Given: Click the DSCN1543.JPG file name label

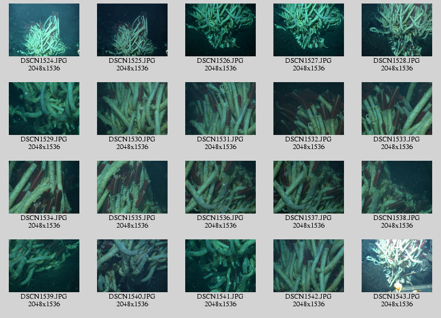Looking at the screenshot, I should (x=396, y=296).
